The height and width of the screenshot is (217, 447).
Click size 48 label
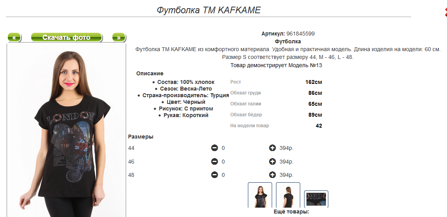[x=131, y=175]
